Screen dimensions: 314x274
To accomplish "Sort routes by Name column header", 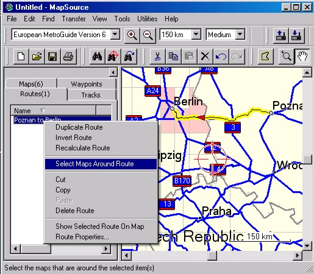I will [53, 111].
